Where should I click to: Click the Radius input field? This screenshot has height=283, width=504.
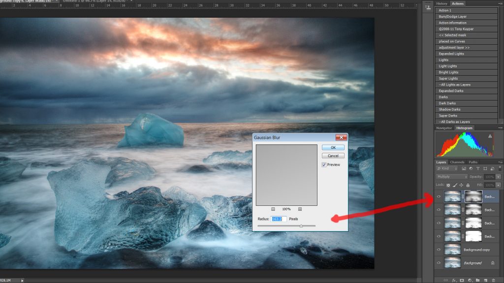pos(279,219)
